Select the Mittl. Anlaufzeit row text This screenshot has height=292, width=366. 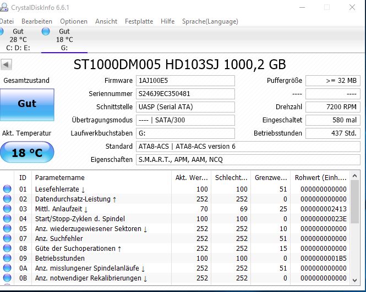pos(58,209)
